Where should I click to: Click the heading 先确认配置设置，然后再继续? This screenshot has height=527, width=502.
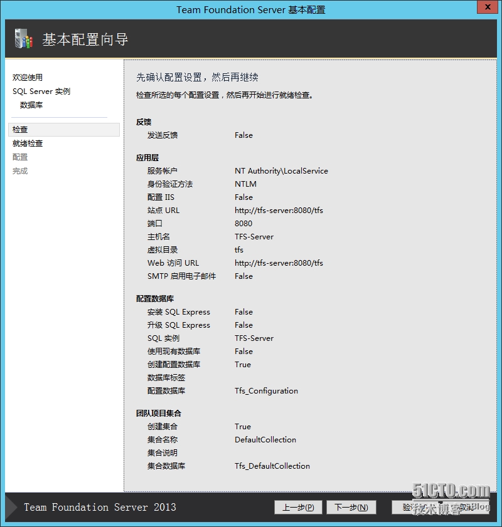click(x=197, y=78)
